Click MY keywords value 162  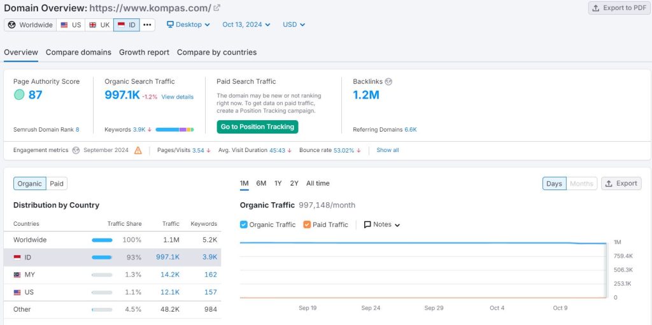(x=210, y=275)
